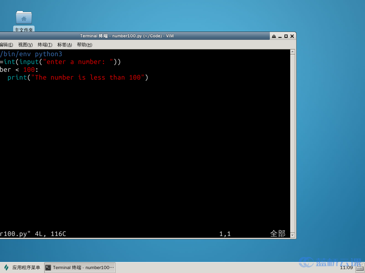Click the shade/roll-up window icon
This screenshot has height=273, width=365.
(274, 36)
